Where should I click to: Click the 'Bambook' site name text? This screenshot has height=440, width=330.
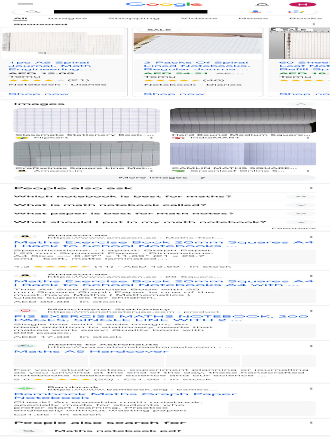tap(73, 387)
